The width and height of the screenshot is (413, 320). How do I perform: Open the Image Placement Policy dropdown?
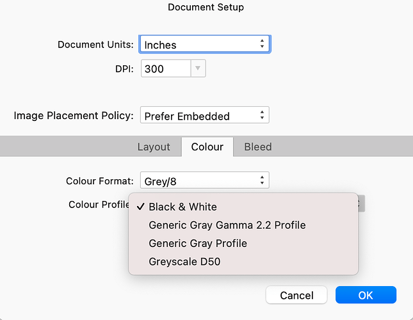click(204, 116)
